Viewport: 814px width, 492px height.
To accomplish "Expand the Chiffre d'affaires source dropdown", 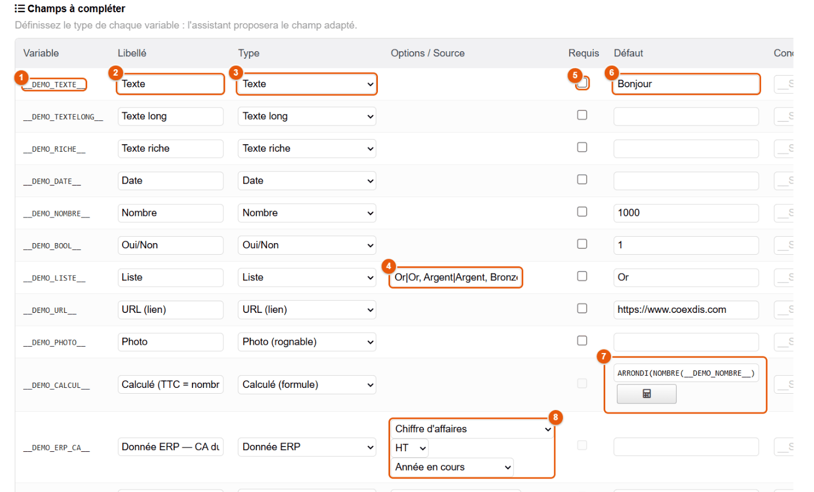I will [x=472, y=429].
